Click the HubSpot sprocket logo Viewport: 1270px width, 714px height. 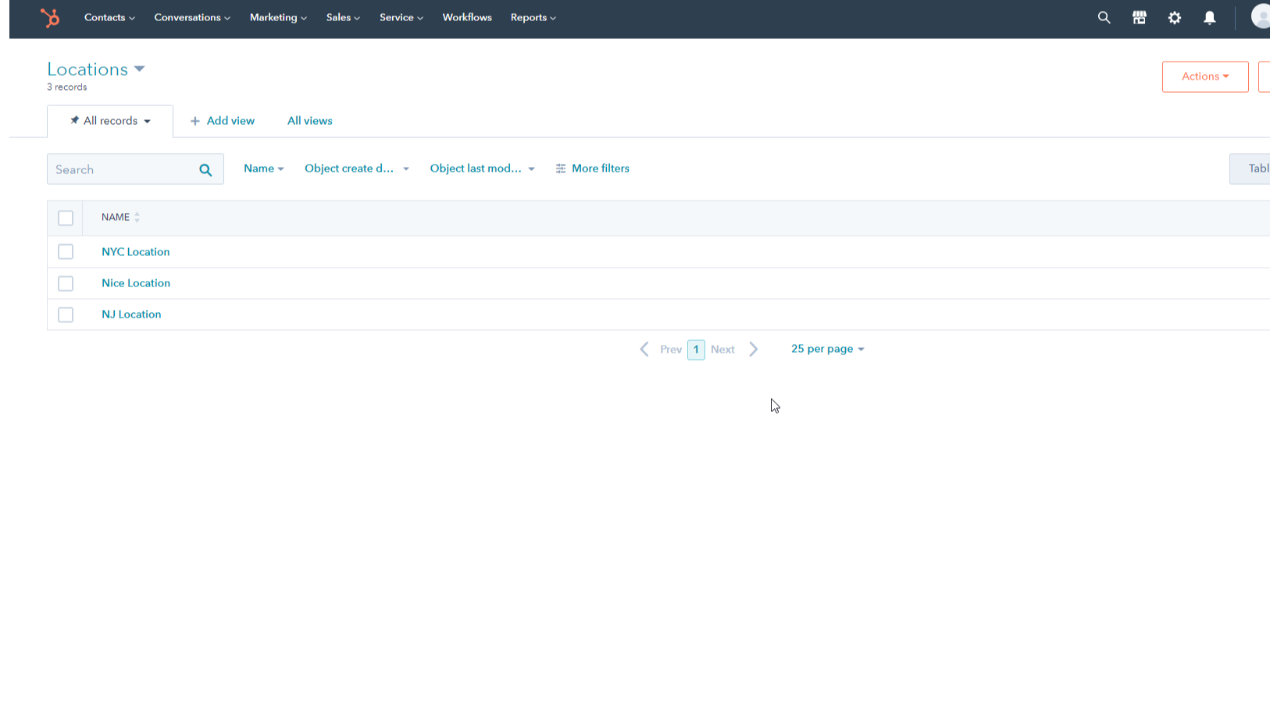coord(50,17)
